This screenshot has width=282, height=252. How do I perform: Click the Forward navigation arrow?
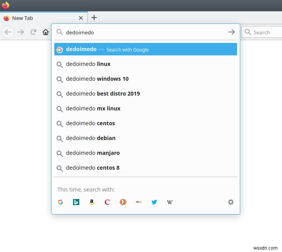(x=21, y=32)
